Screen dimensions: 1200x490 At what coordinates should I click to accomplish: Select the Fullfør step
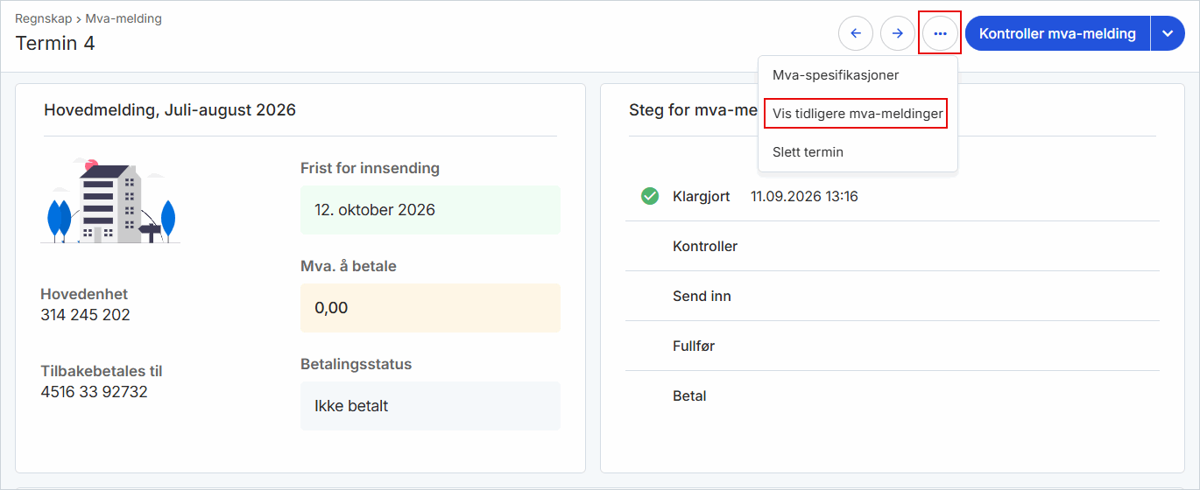892,346
